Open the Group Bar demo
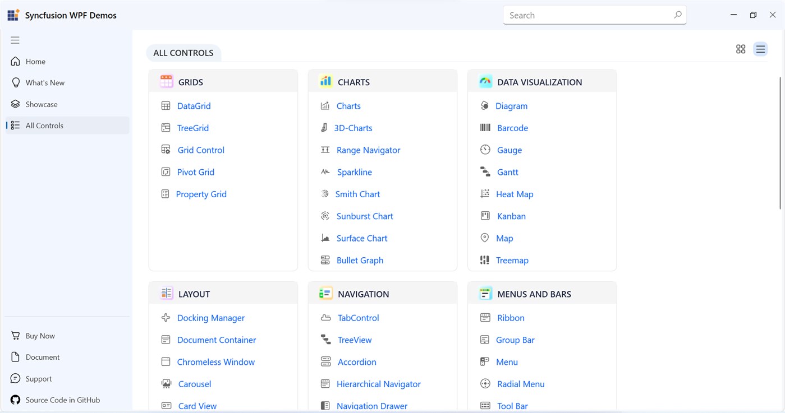 (x=515, y=340)
